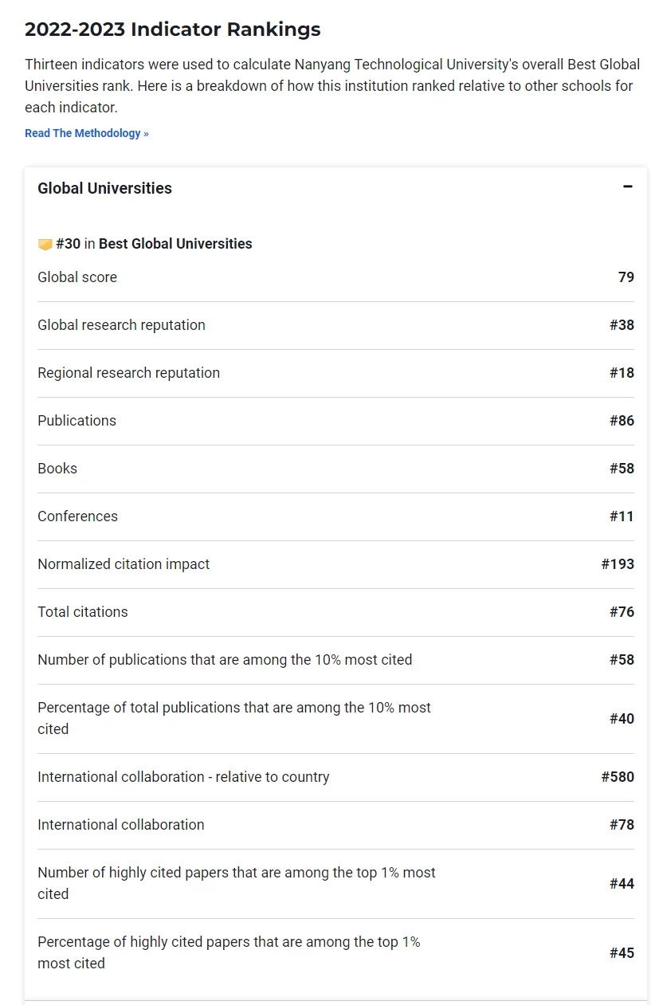Open the Best Global Universities ranking link

point(175,244)
